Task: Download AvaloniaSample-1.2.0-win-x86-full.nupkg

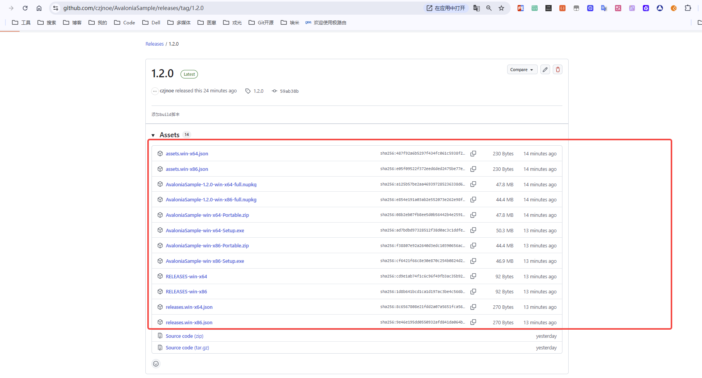Action: coord(211,200)
